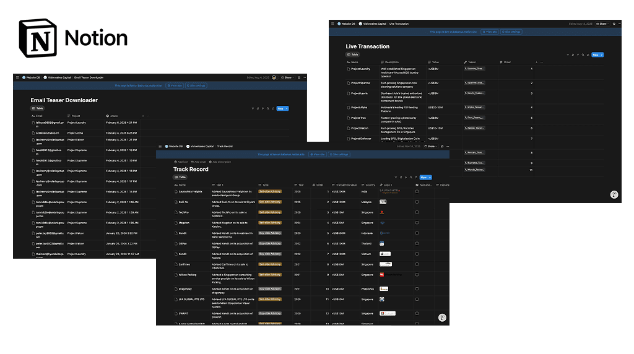Check hasCase box for Wilson Parking row
The height and width of the screenshot is (354, 634).
pyautogui.click(x=417, y=275)
